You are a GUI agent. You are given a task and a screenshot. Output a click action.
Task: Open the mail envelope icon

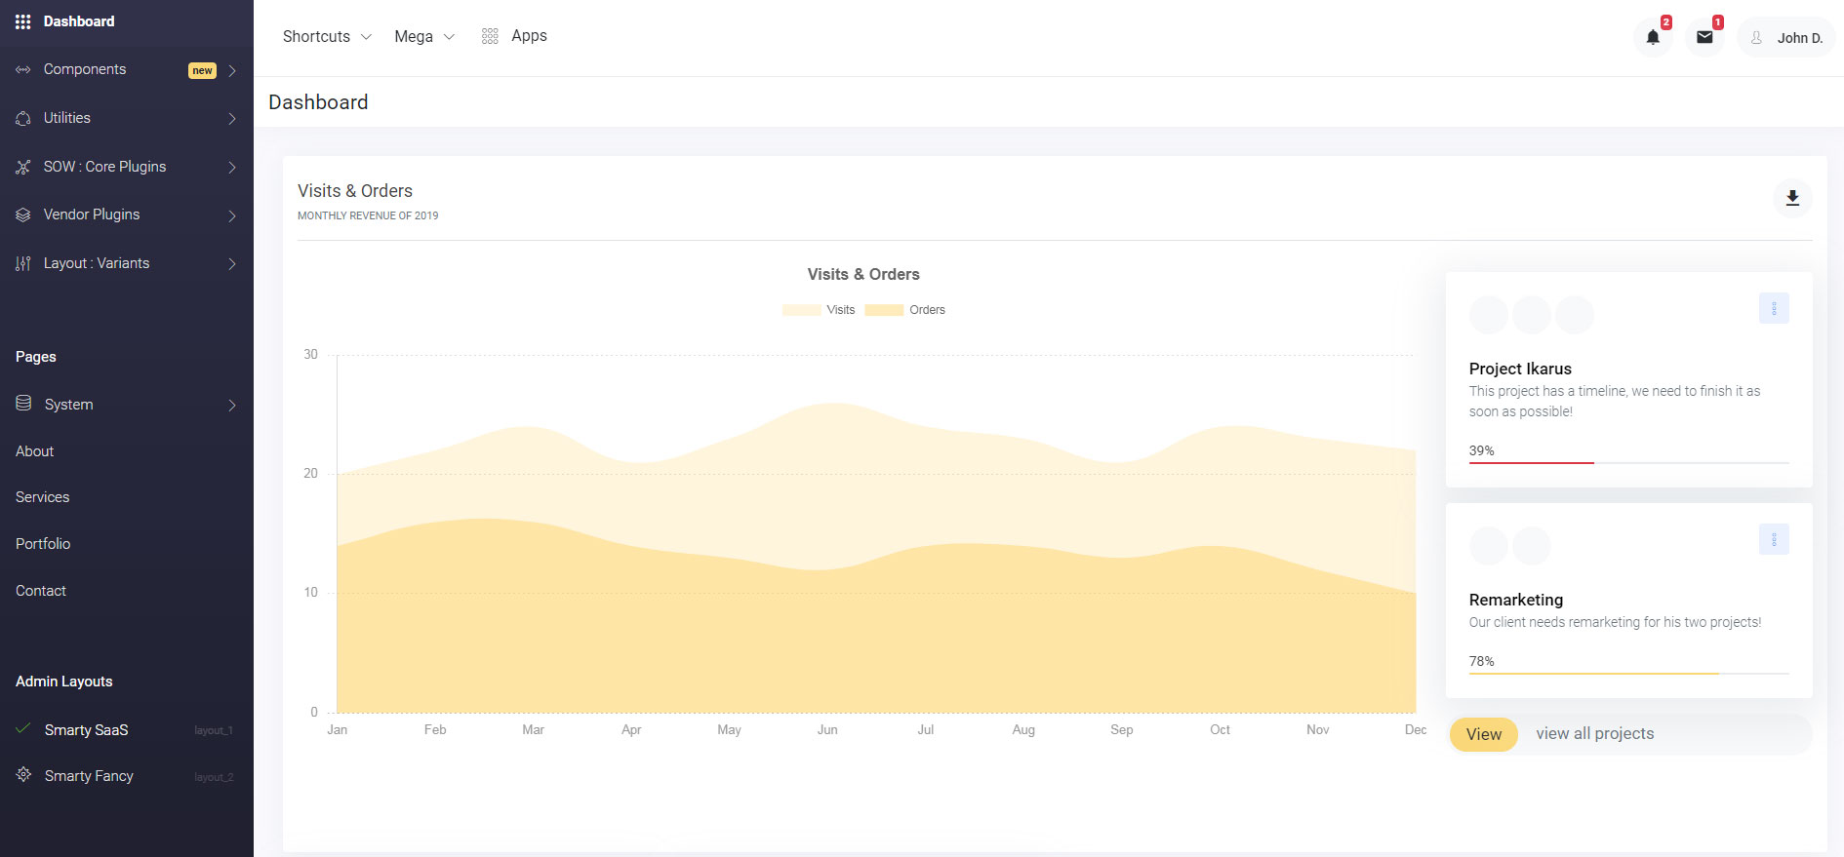coord(1704,37)
